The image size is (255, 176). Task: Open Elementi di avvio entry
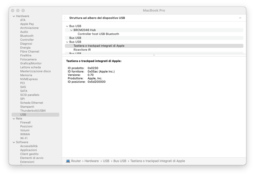32,158
